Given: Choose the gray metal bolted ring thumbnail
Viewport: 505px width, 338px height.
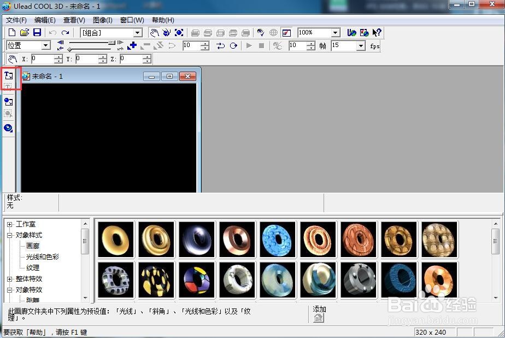Looking at the screenshot, I should [359, 279].
